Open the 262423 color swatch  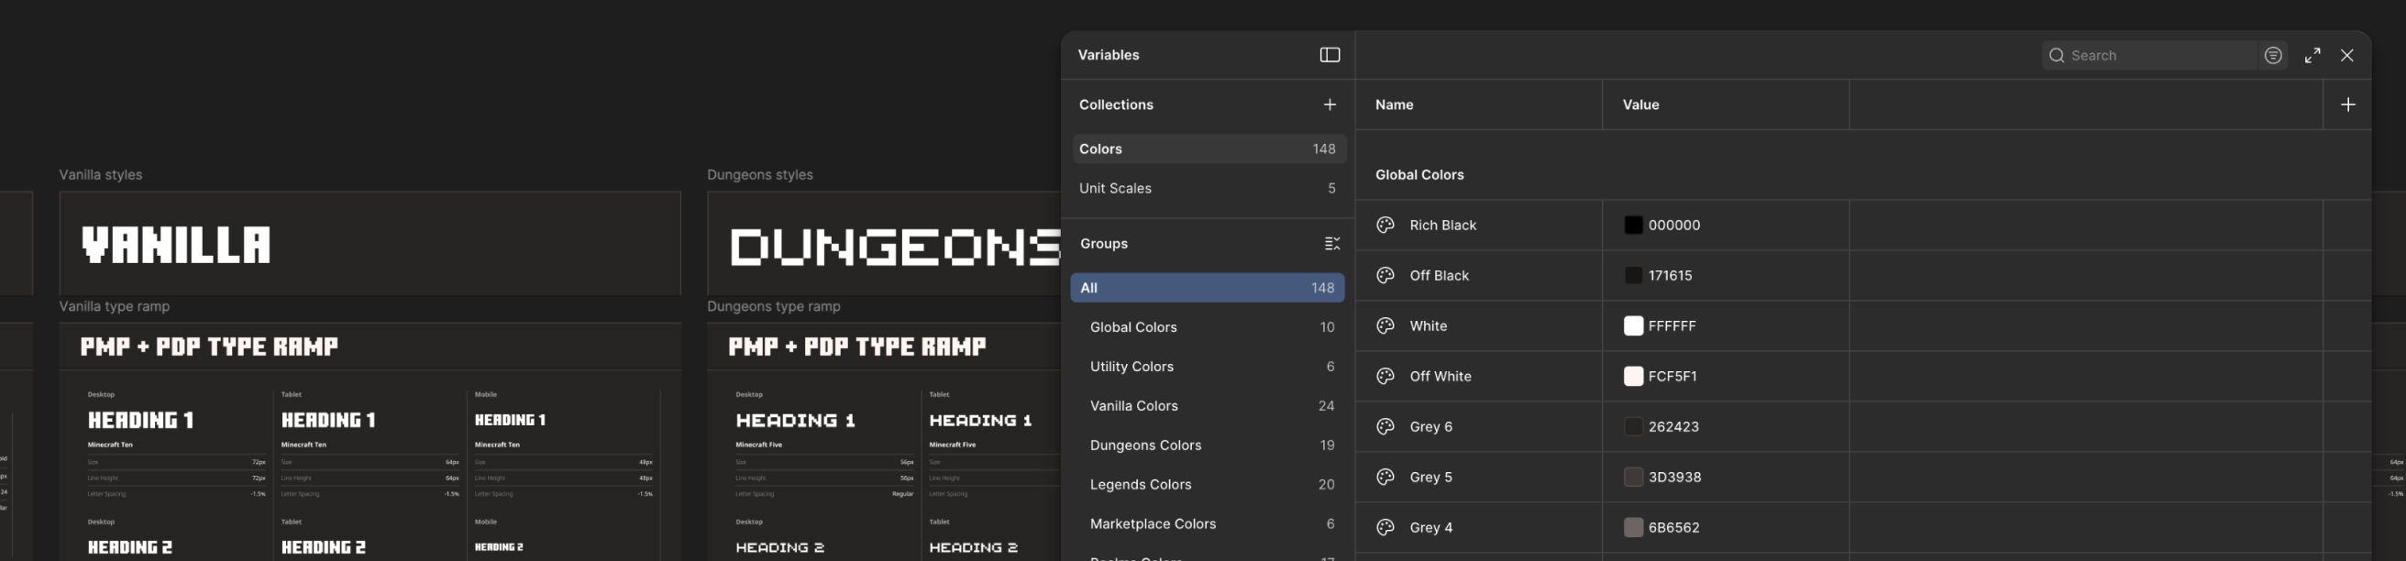coord(1633,426)
